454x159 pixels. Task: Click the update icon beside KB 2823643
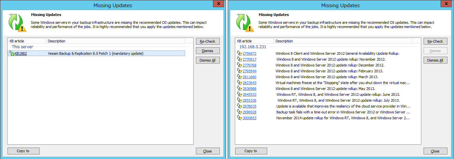(x=239, y=83)
